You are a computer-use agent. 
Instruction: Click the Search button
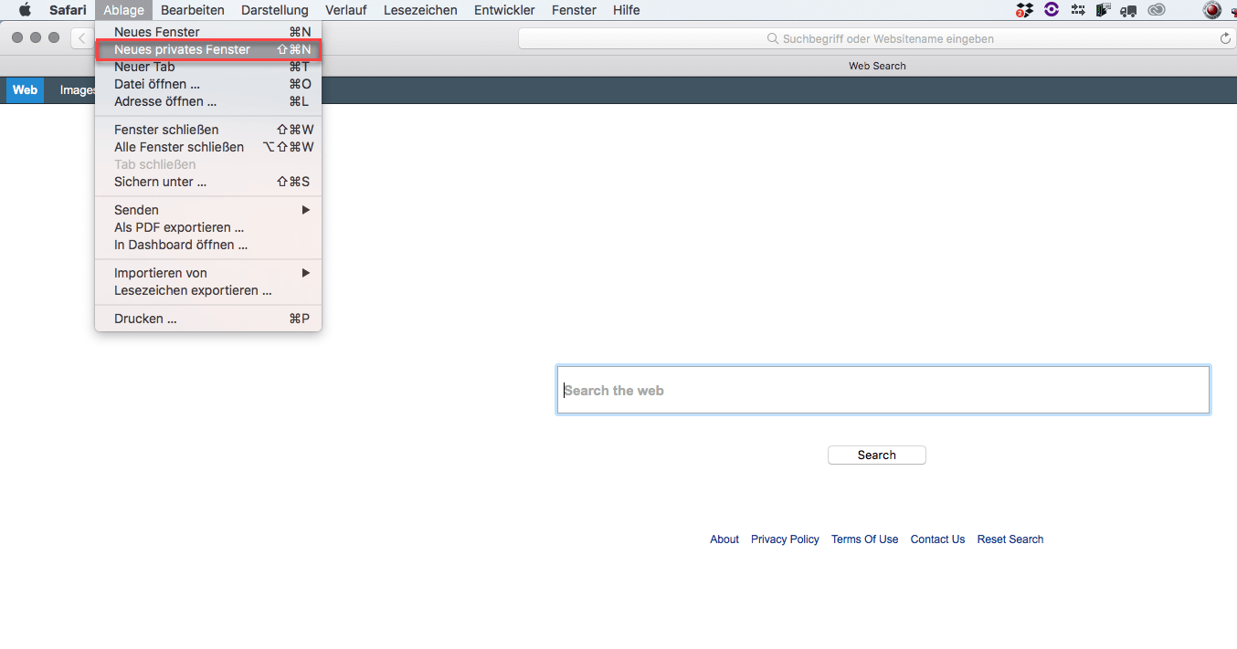[x=877, y=455]
